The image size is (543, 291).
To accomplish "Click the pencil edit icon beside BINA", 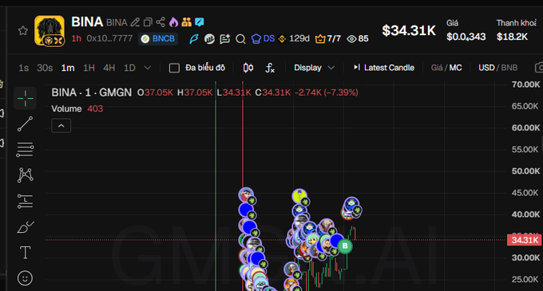I will (x=136, y=22).
